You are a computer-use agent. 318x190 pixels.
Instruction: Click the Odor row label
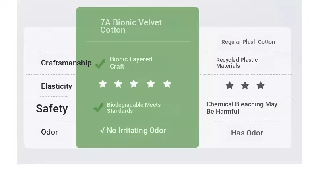click(x=50, y=132)
